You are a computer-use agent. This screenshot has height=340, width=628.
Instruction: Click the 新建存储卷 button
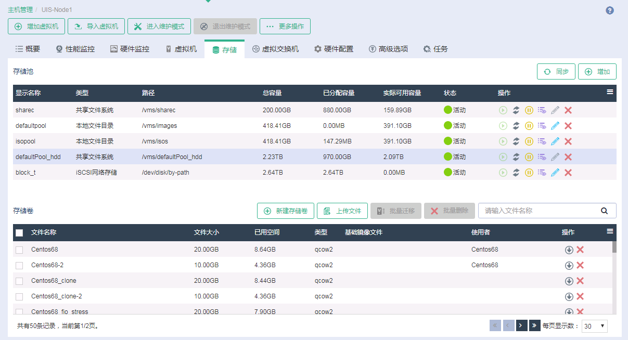tap(286, 211)
